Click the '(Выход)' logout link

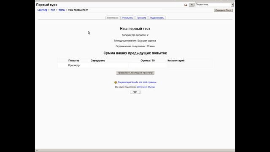click(151, 87)
